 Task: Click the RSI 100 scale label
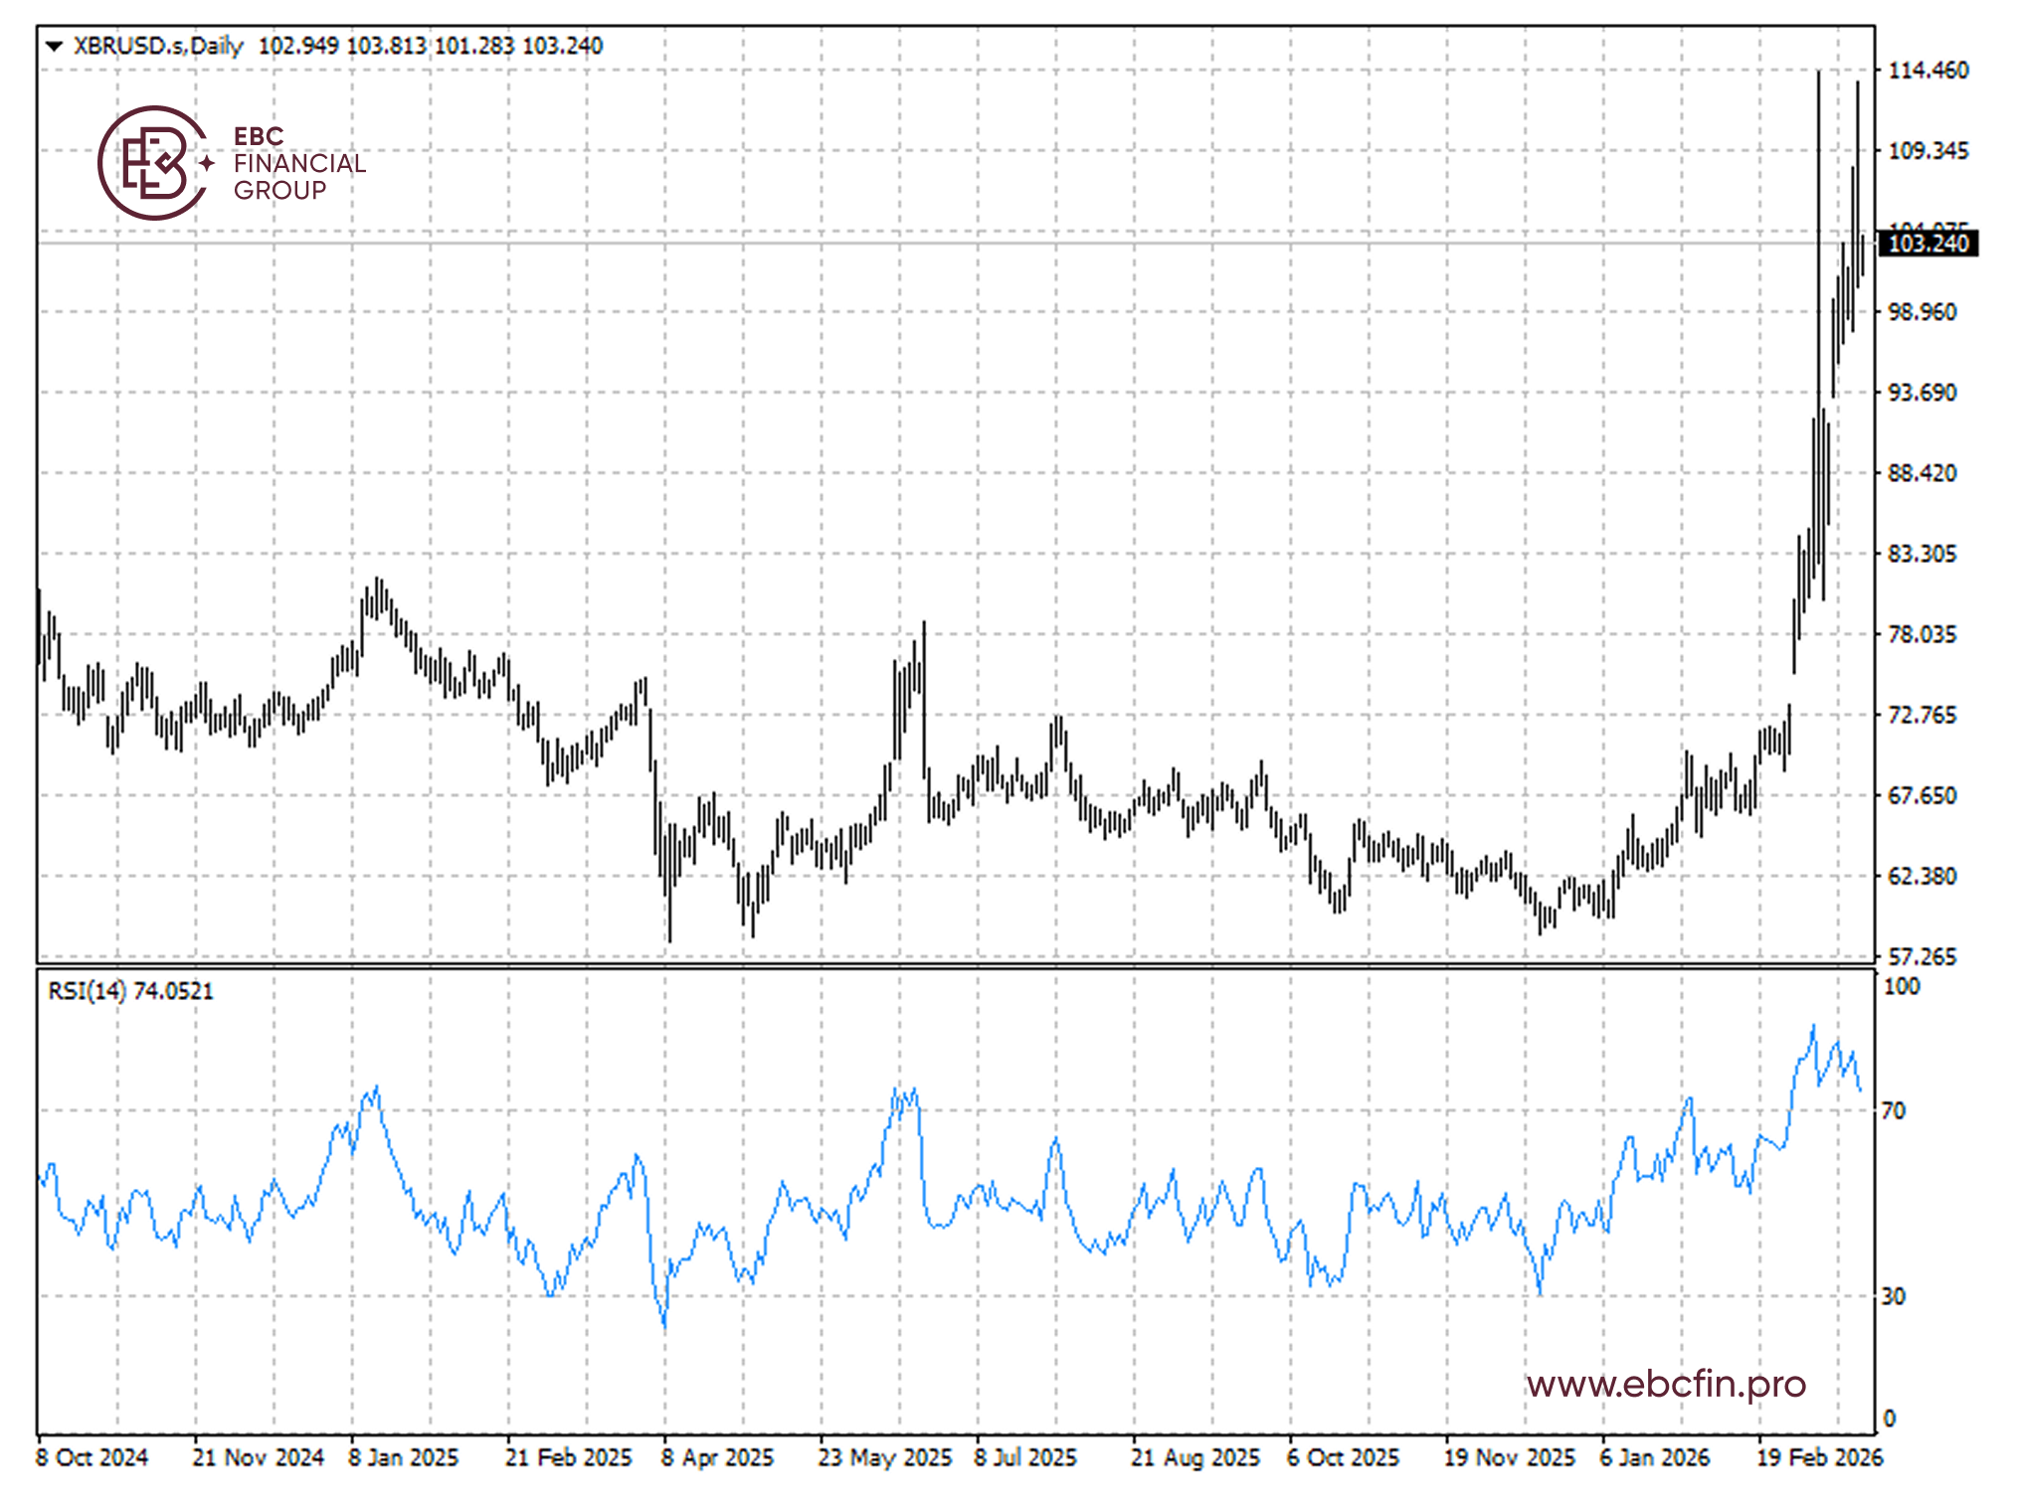1902,986
